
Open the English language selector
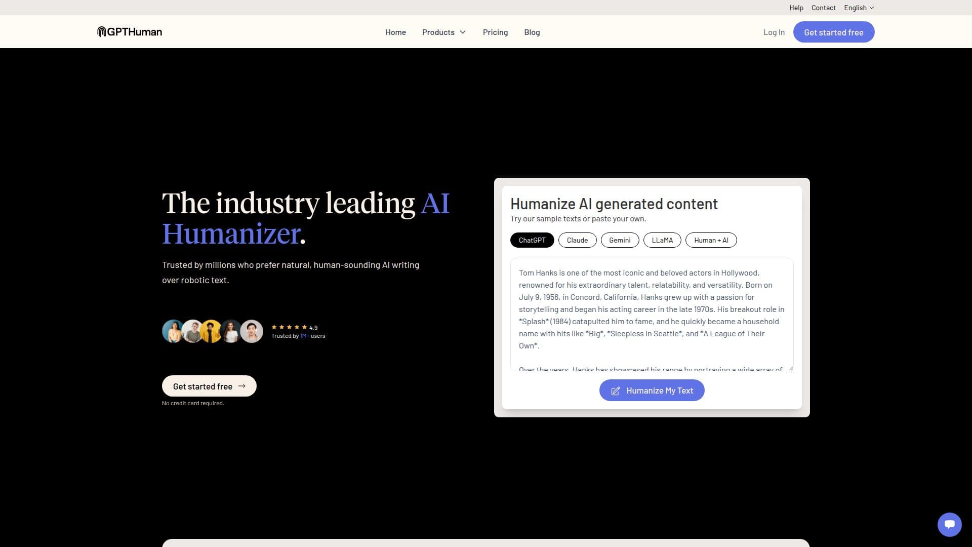(x=859, y=8)
